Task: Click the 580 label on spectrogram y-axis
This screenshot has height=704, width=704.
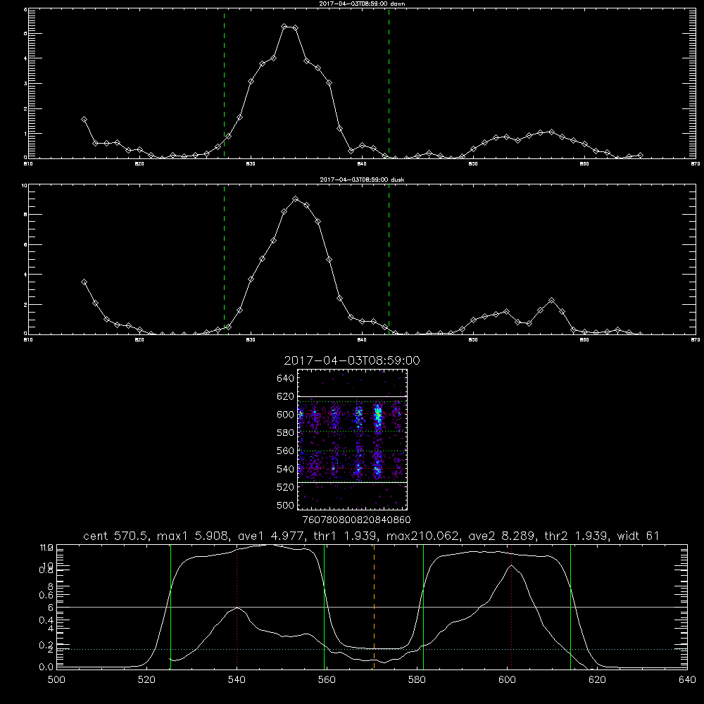Action: [x=286, y=433]
